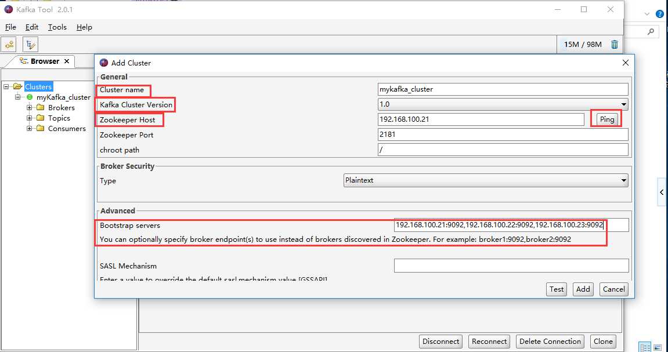Image resolution: width=668 pixels, height=352 pixels.
Task: Click the Bootstrap servers input field
Action: click(x=511, y=225)
